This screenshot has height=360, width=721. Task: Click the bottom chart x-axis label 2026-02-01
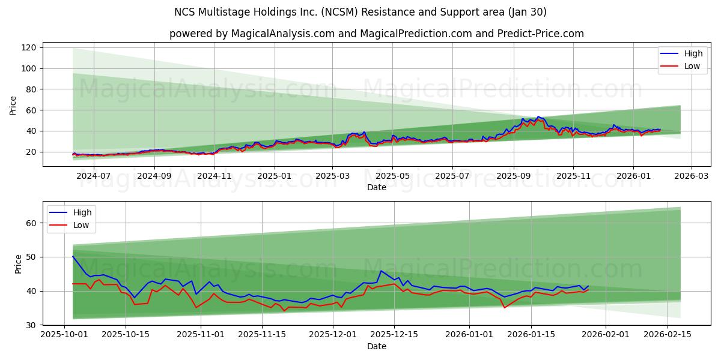[606, 335]
